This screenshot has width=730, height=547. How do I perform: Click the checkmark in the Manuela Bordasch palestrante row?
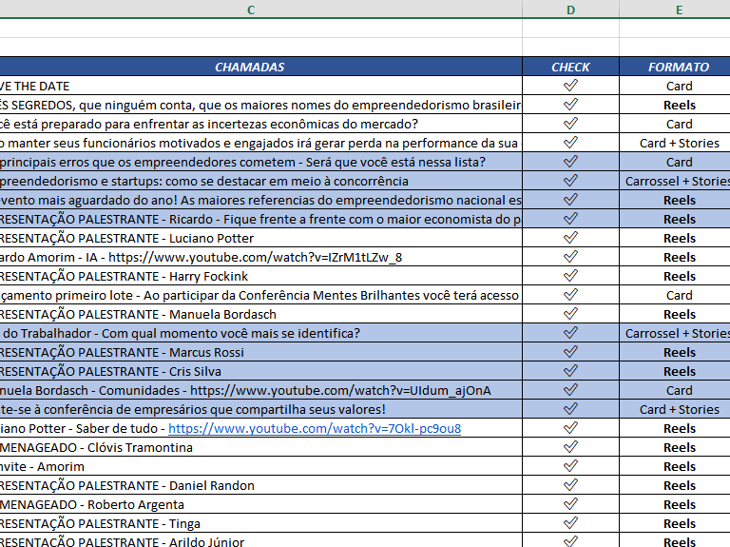coord(570,314)
